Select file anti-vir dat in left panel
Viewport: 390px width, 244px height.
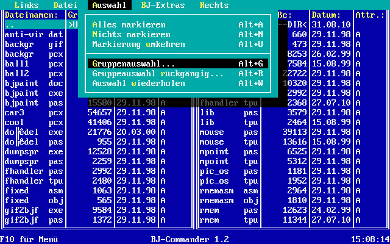34,35
